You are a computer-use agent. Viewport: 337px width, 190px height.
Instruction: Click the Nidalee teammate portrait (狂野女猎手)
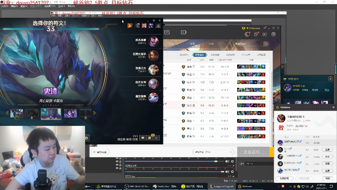153,55
